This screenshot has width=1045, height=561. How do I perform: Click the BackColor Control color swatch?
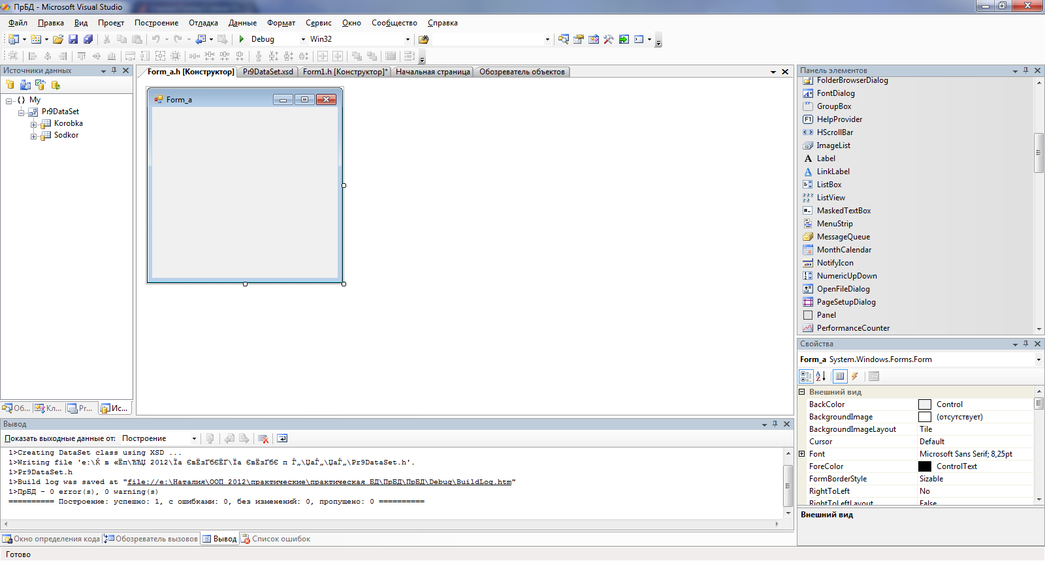(x=925, y=404)
